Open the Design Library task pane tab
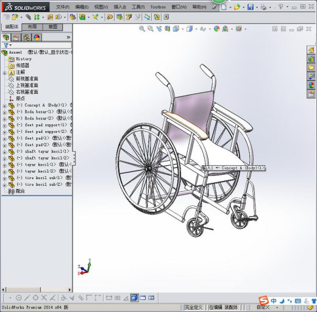 click(311, 58)
